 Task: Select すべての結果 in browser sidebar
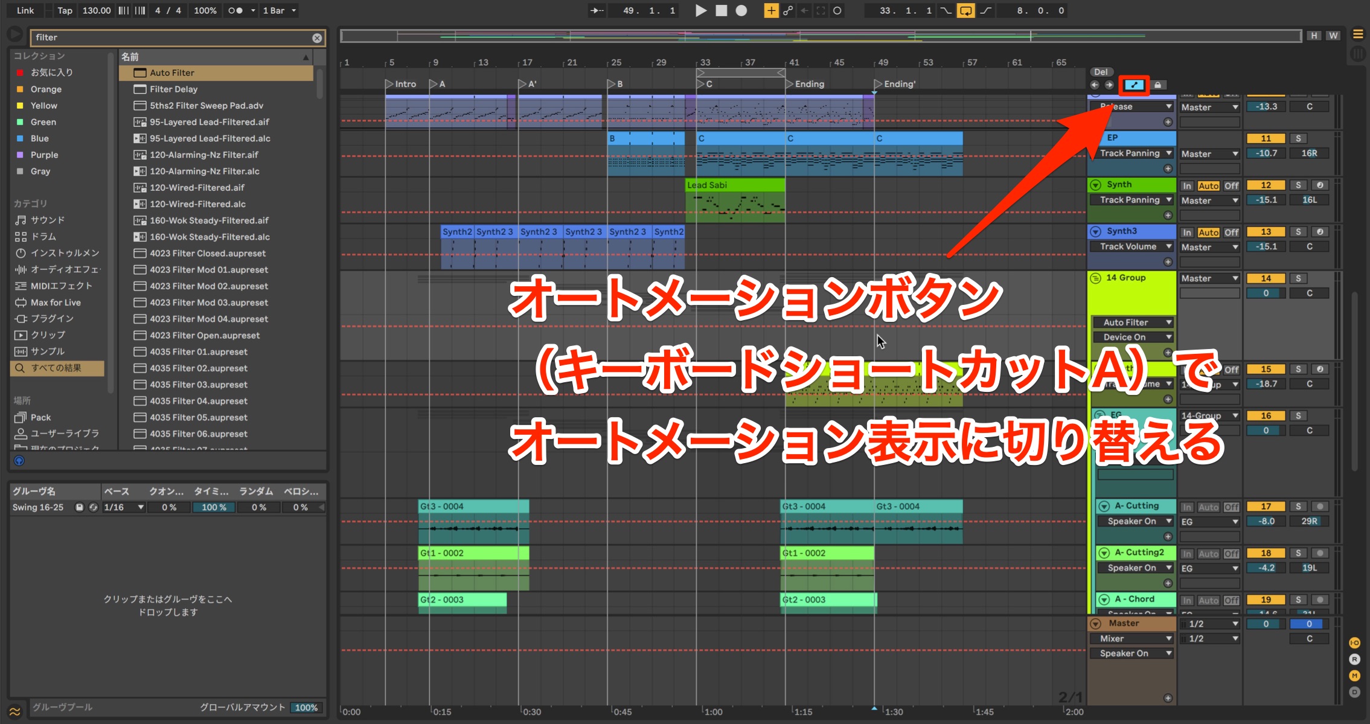pyautogui.click(x=57, y=368)
